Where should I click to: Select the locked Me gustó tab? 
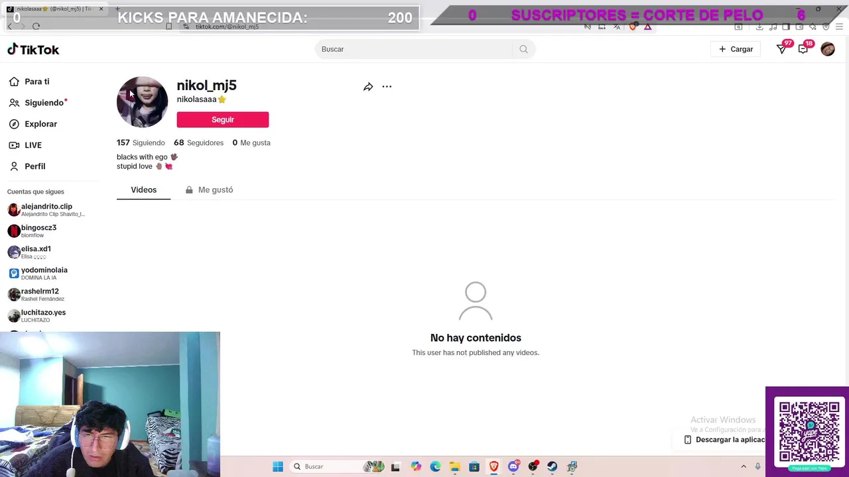(209, 190)
